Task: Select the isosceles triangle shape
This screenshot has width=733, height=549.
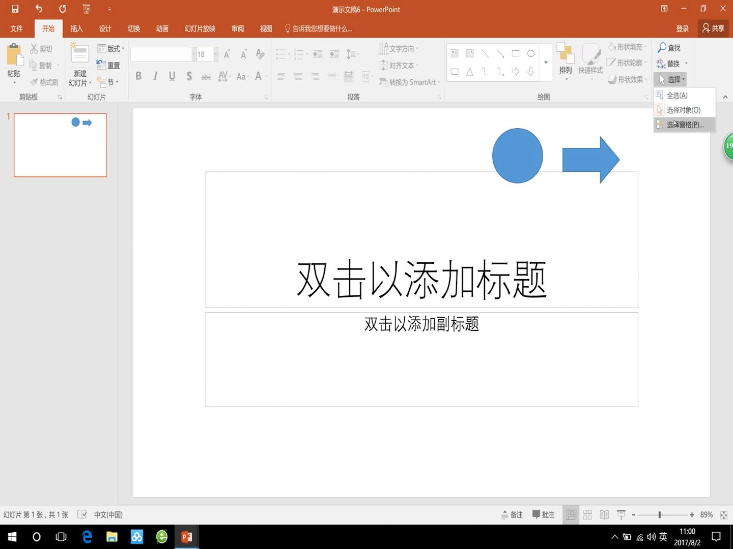Action: (x=470, y=72)
